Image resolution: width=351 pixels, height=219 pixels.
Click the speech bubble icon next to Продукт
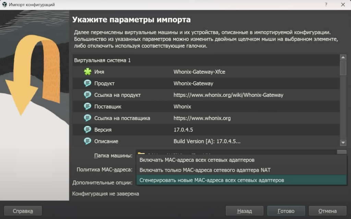[88, 84]
